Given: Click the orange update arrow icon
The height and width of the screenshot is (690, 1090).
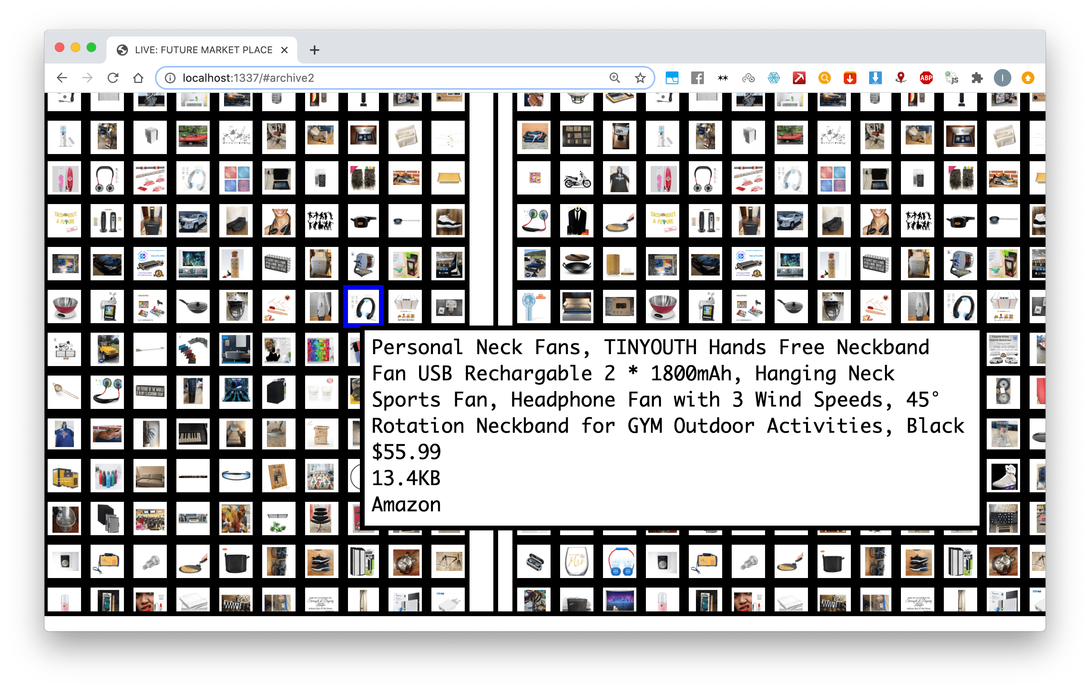Looking at the screenshot, I should (x=1028, y=78).
